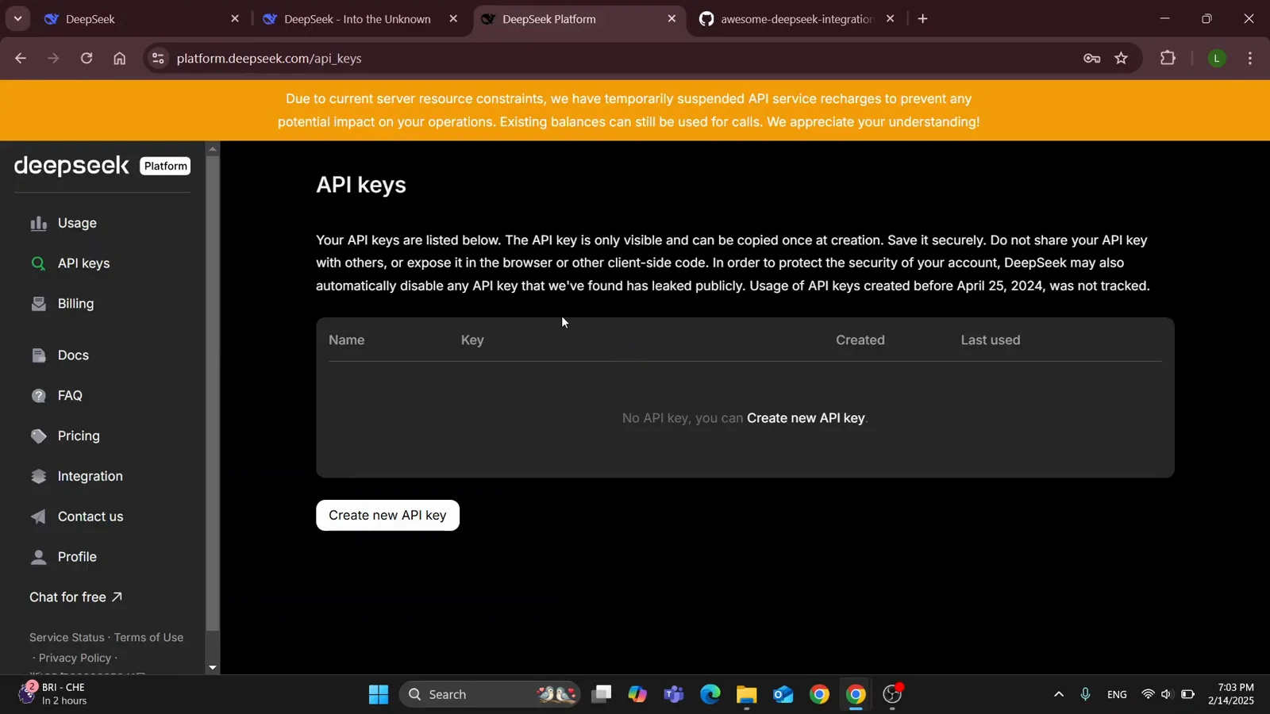Open volume control in system tray
Image resolution: width=1270 pixels, height=714 pixels.
click(1166, 695)
